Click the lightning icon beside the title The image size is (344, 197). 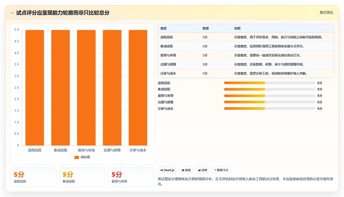point(12,13)
